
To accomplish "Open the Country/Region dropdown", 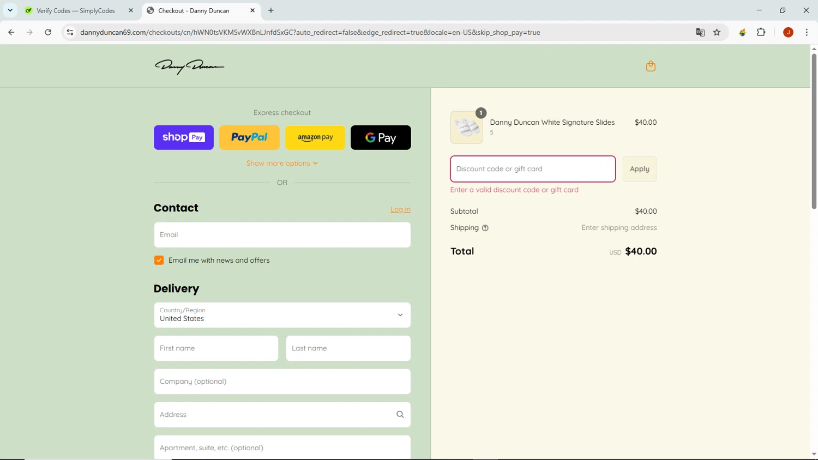I will point(282,315).
